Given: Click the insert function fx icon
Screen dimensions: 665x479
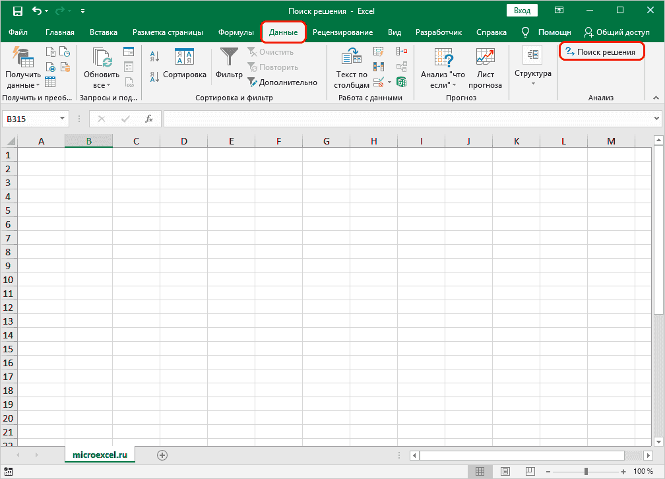Looking at the screenshot, I should [x=149, y=119].
